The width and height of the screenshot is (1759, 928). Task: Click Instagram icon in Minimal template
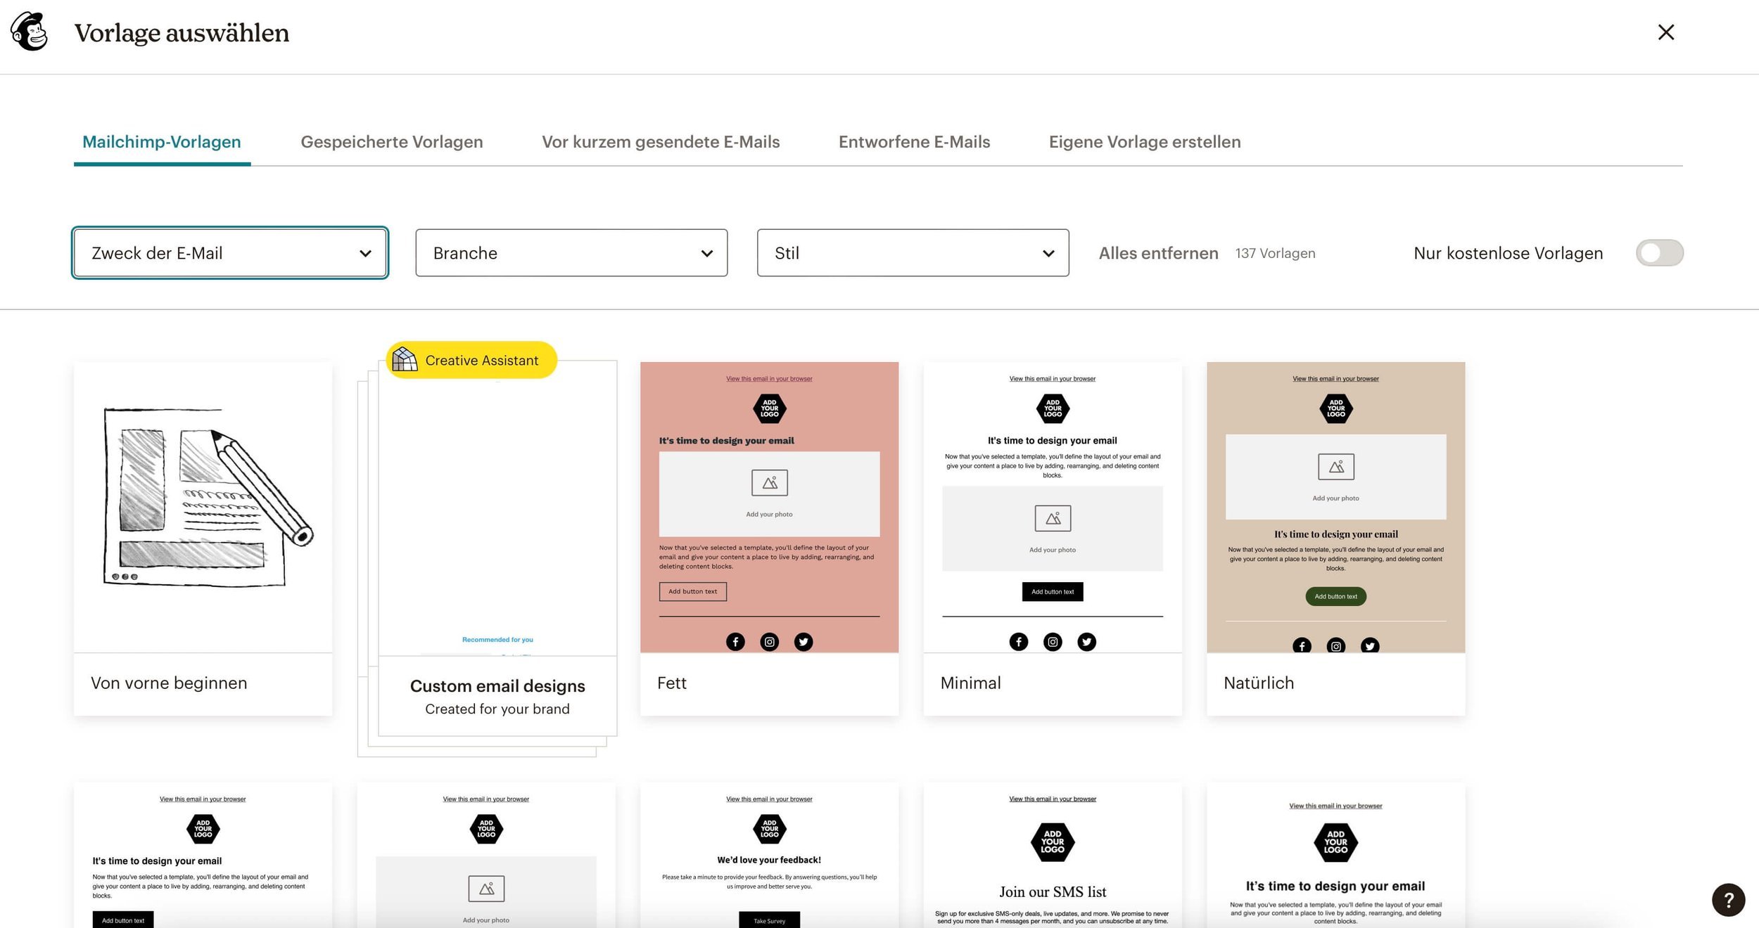coord(1053,641)
